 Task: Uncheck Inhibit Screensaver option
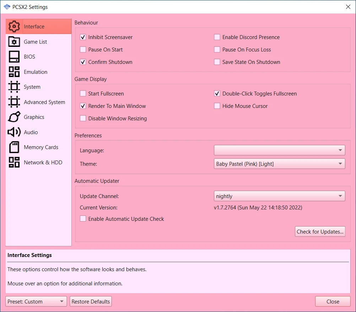click(83, 37)
